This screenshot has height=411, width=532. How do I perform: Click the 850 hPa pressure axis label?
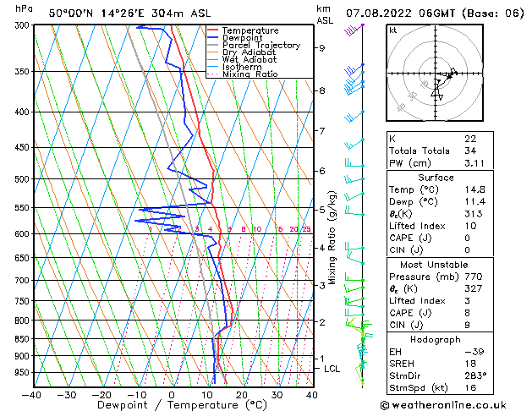coord(24,339)
